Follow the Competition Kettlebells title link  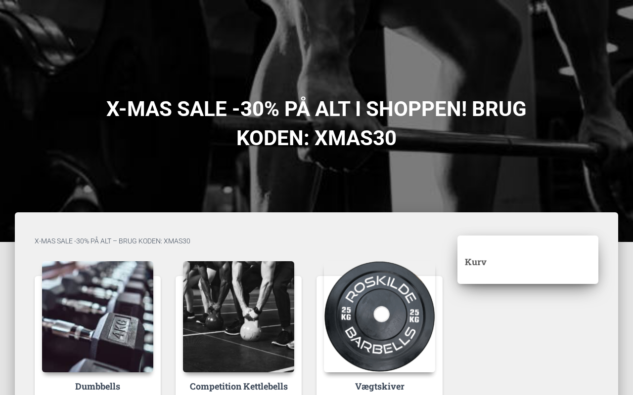pyautogui.click(x=238, y=386)
